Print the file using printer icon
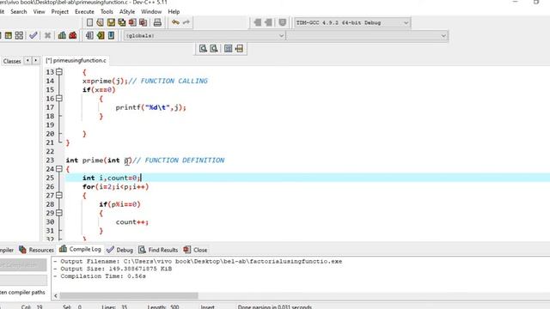 coord(157,23)
